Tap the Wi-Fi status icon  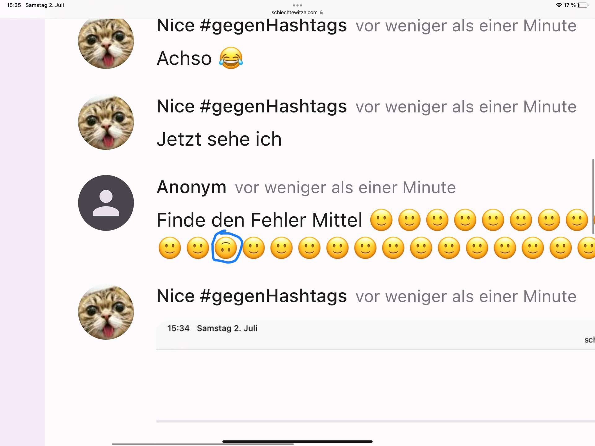pos(559,5)
